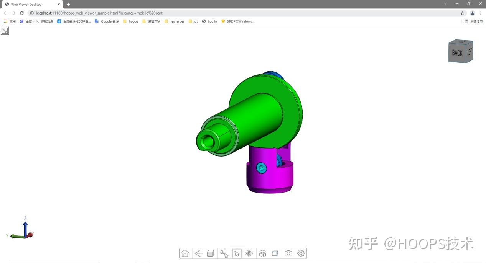Select the cube render mode icon
Image resolution: width=486 pixels, height=263 pixels.
coord(211,253)
